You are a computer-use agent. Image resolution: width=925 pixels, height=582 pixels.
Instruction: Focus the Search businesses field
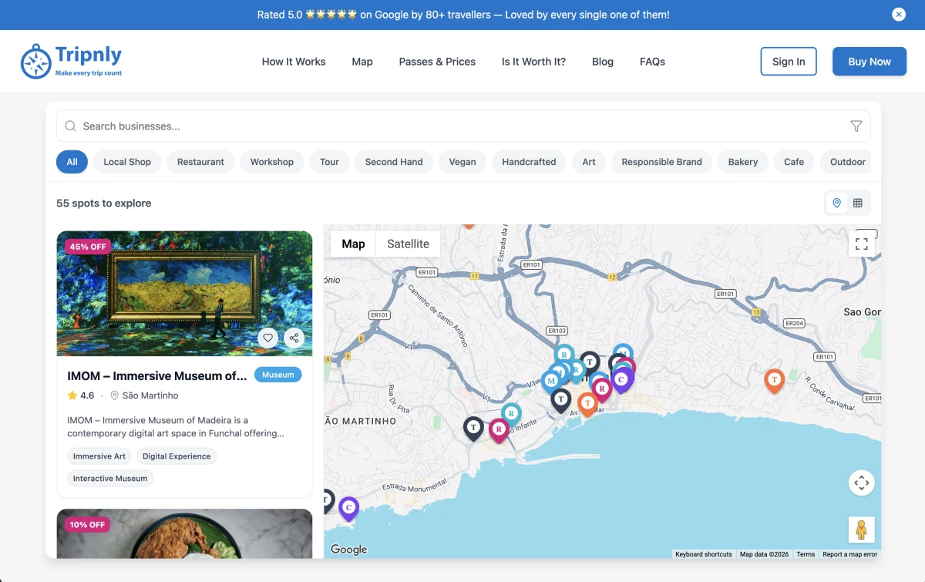tap(463, 126)
